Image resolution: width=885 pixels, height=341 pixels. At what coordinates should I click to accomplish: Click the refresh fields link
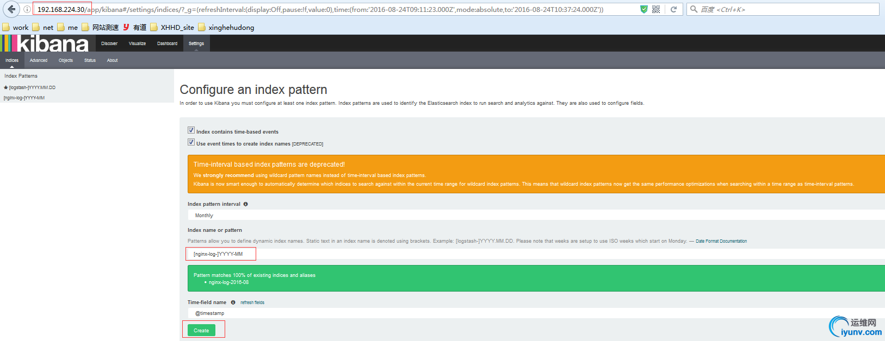[252, 302]
